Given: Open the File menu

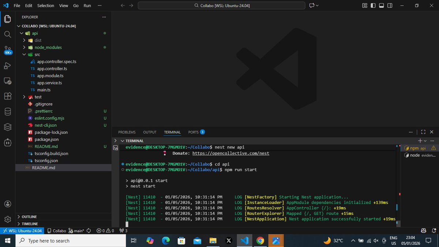Looking at the screenshot, I should pos(17,5).
